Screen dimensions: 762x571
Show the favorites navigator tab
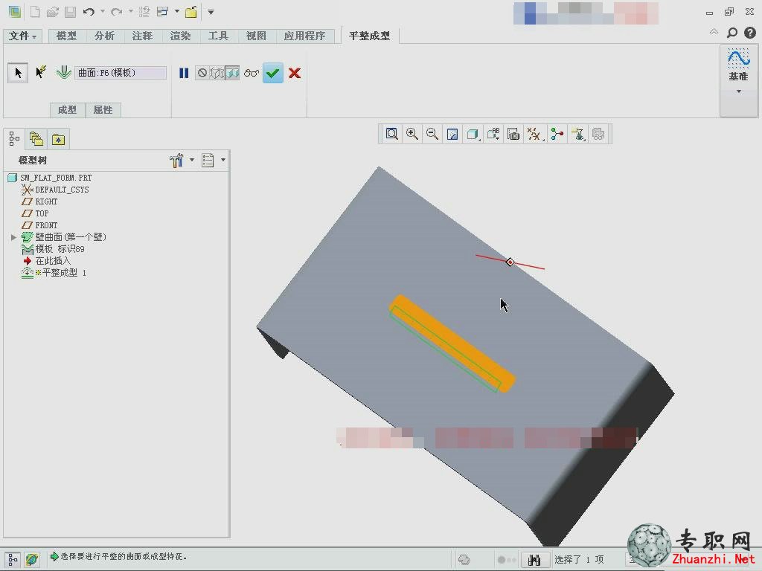(58, 139)
